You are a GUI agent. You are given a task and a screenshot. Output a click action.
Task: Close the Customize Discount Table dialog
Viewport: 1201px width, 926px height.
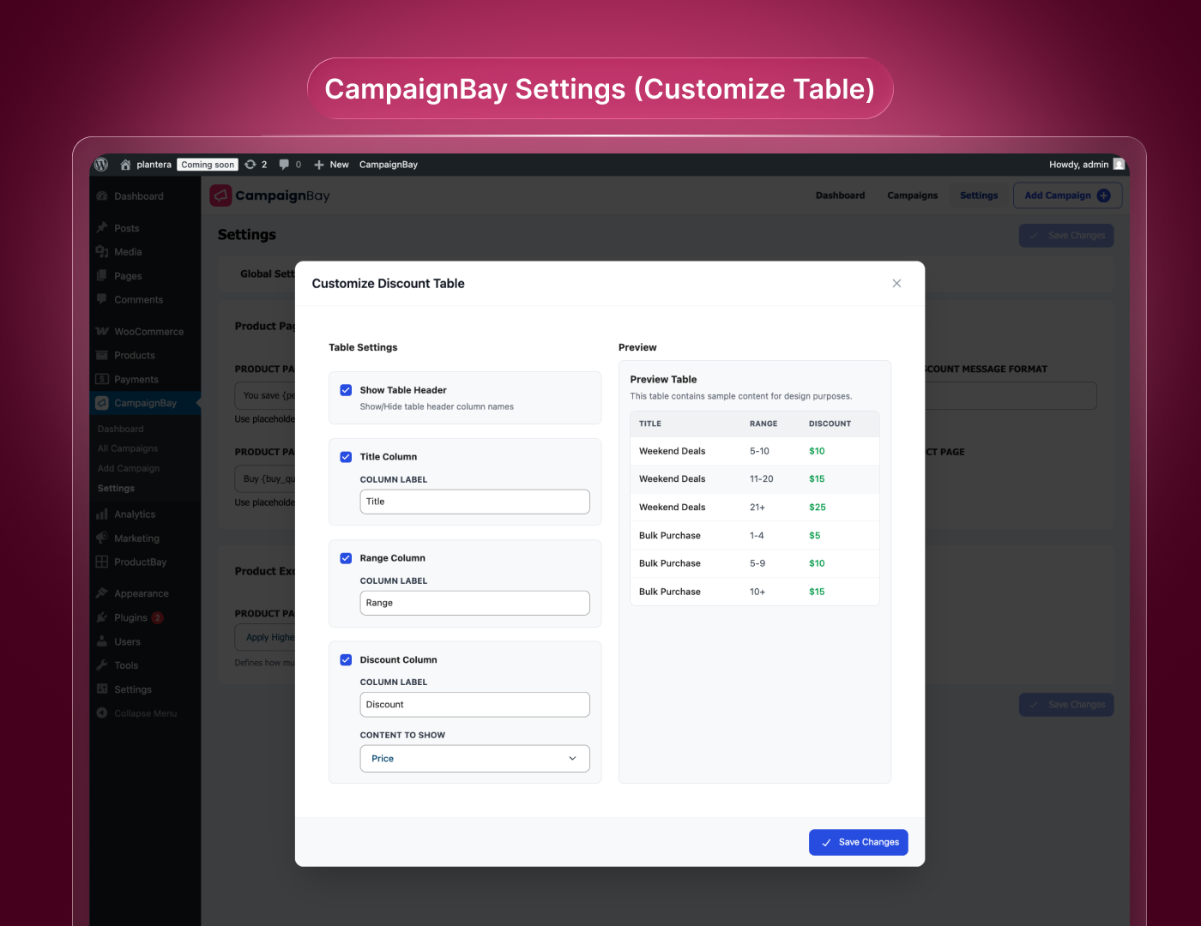point(896,284)
